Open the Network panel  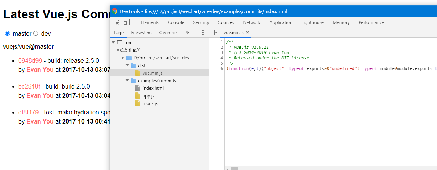[252, 22]
